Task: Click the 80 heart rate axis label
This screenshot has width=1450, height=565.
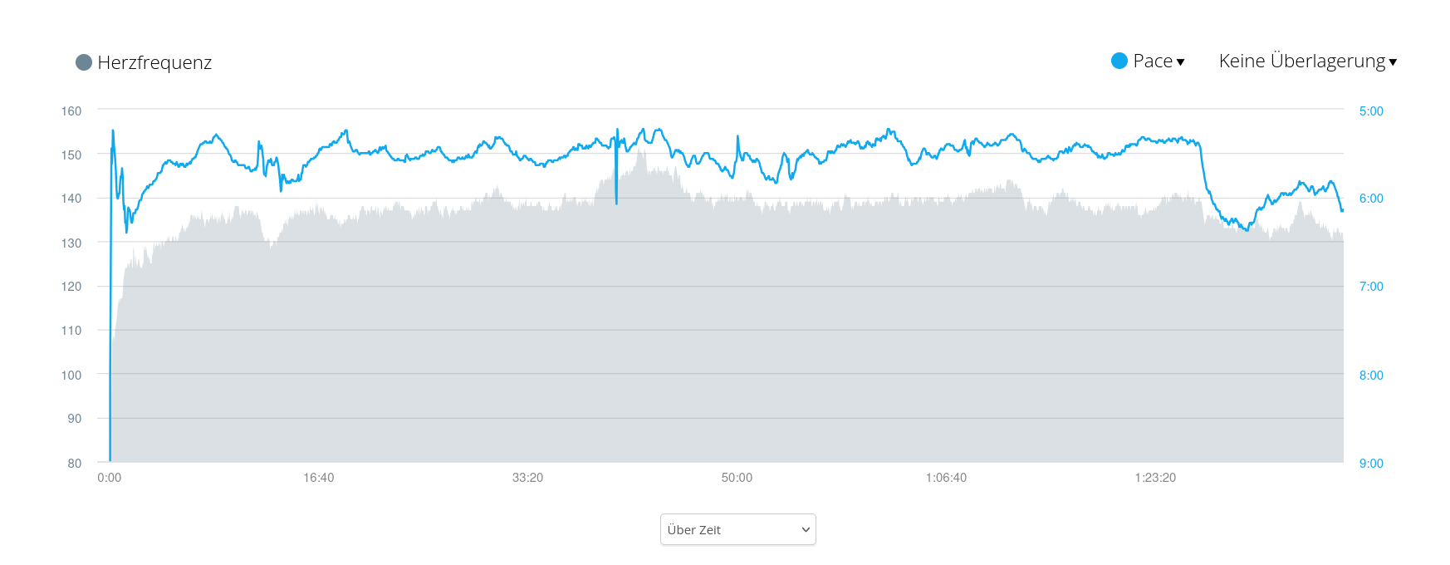Action: (x=75, y=464)
